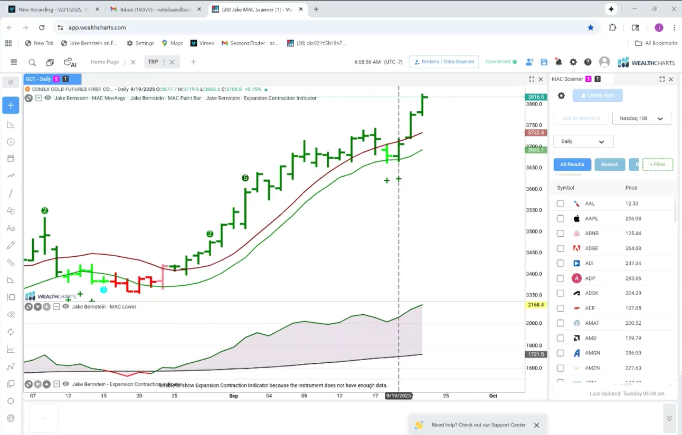Select the pencil freehand drawing tool
The height and width of the screenshot is (435, 682).
pos(11,245)
